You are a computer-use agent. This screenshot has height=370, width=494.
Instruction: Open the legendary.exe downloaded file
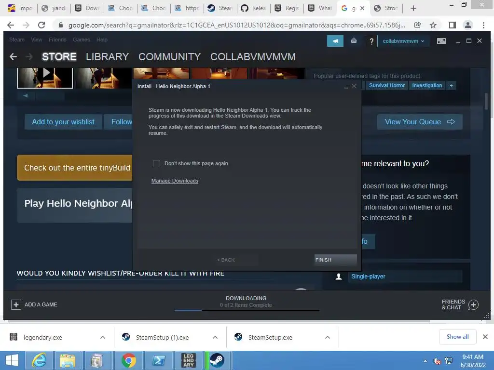coord(43,337)
